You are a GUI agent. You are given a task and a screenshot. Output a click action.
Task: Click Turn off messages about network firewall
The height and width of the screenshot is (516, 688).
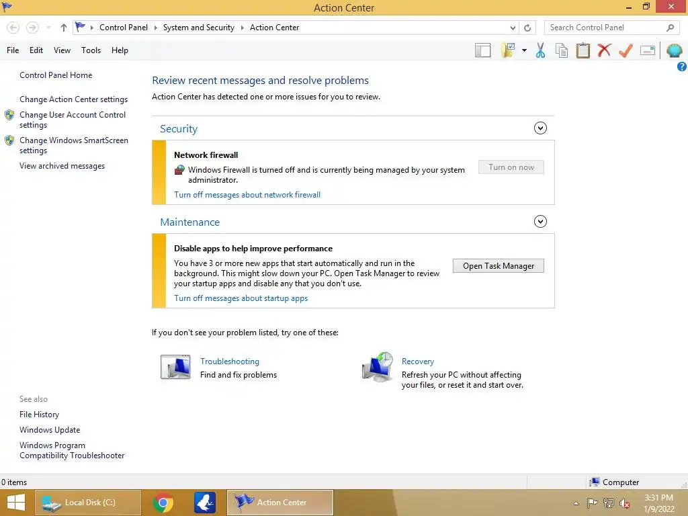click(x=247, y=195)
